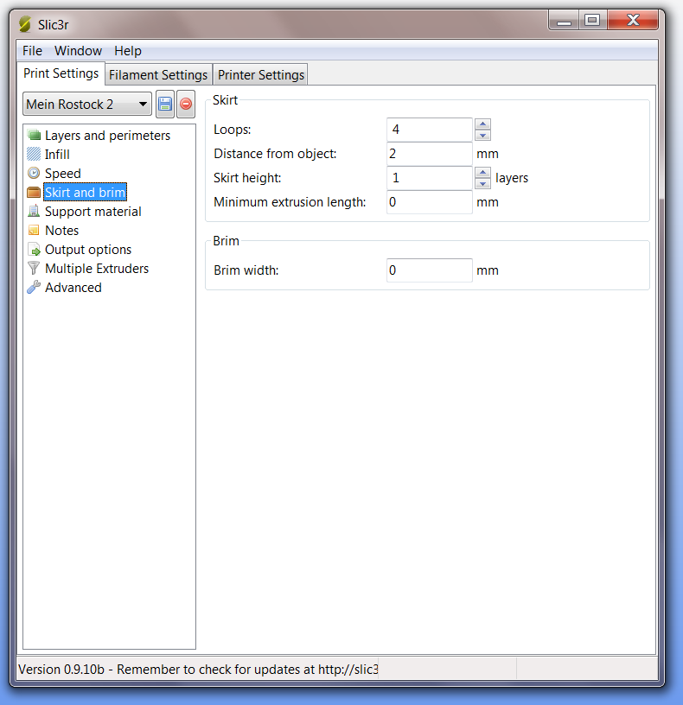Select Multiple Extruders in the list
683x705 pixels.
click(x=97, y=269)
